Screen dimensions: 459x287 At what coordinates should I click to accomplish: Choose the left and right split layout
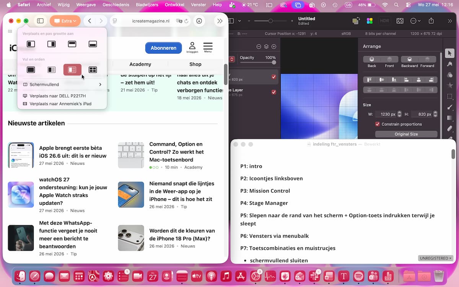[x=52, y=70]
